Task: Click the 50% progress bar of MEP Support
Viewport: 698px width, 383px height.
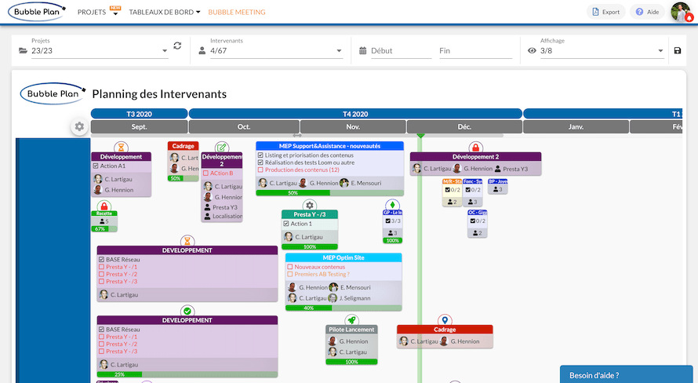Action: [330, 193]
